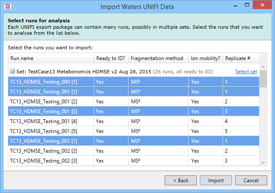Select run TC13_HDMSE_Testing_000 [1]
275x193 pixels.
134,82
